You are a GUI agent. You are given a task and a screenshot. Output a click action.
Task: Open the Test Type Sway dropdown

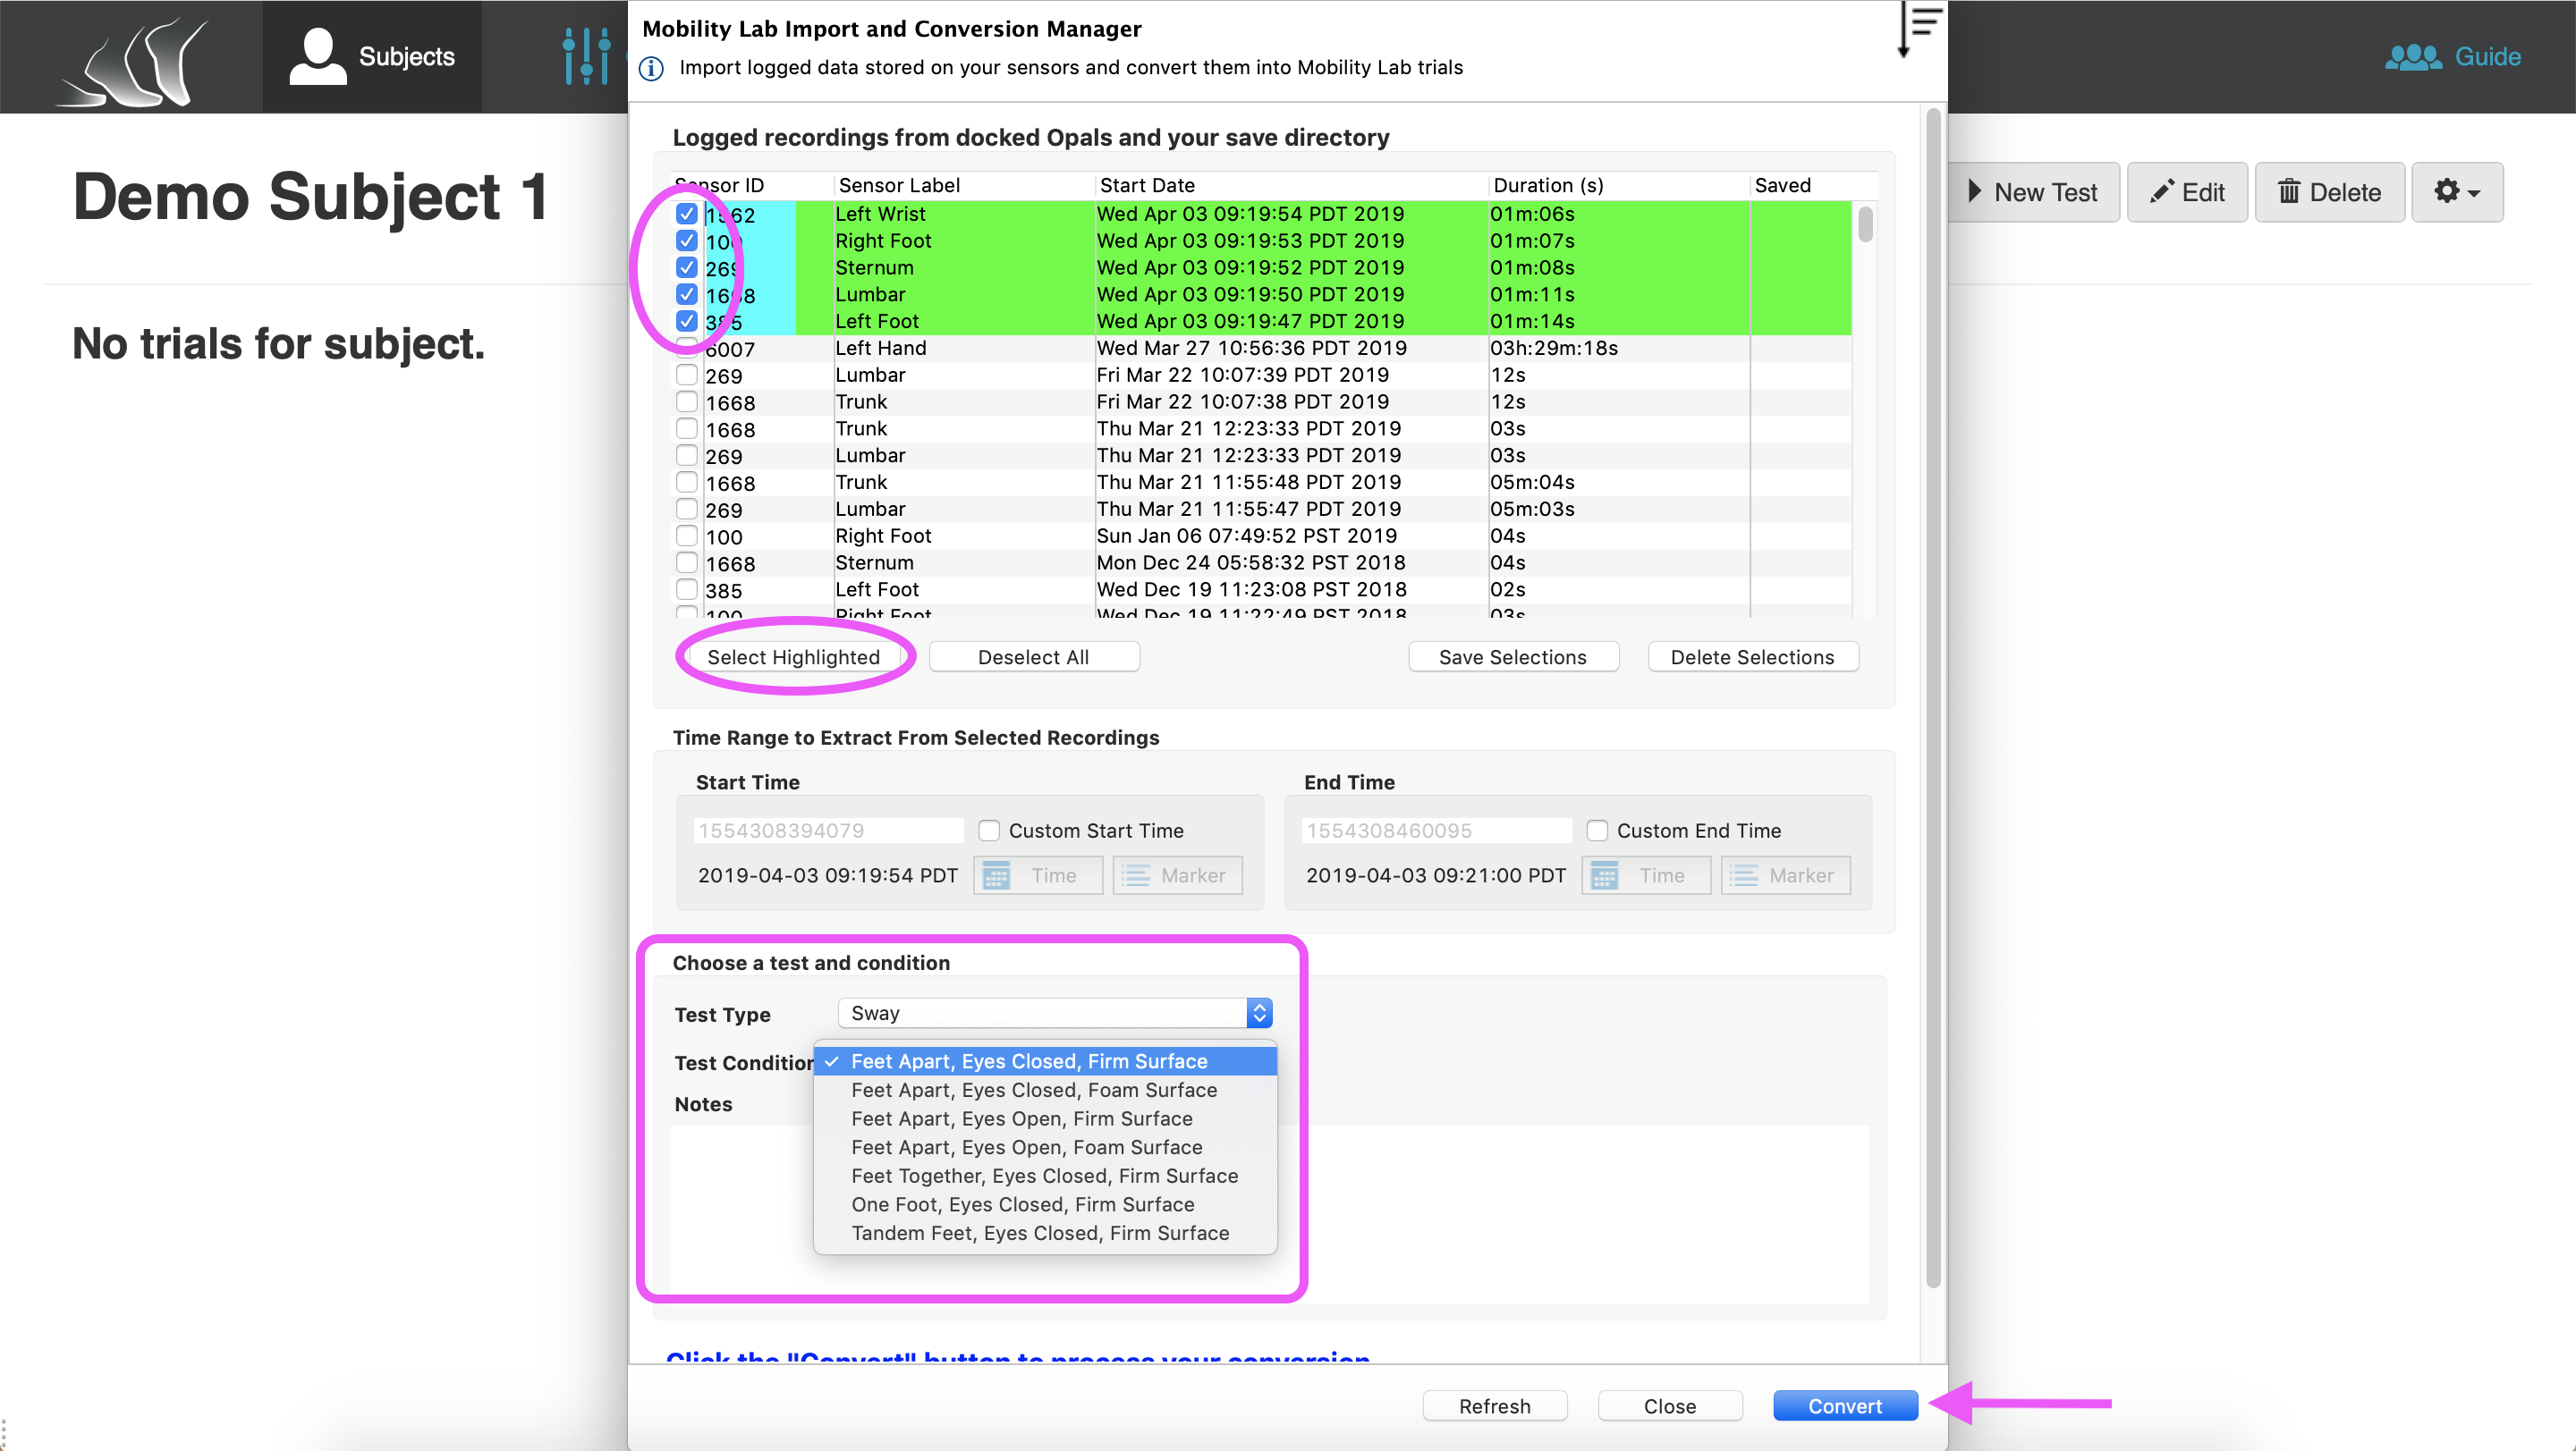point(1055,1012)
